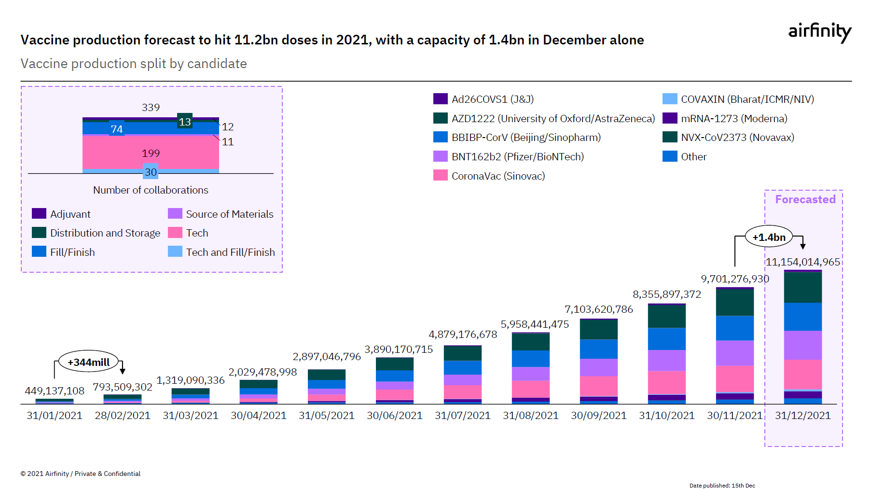Select the 31/10/2021 stacked bar
Screen dimensions: 871x489
click(666, 354)
